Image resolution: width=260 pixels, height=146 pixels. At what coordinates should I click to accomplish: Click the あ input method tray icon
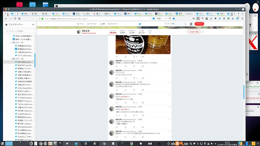coord(177,144)
